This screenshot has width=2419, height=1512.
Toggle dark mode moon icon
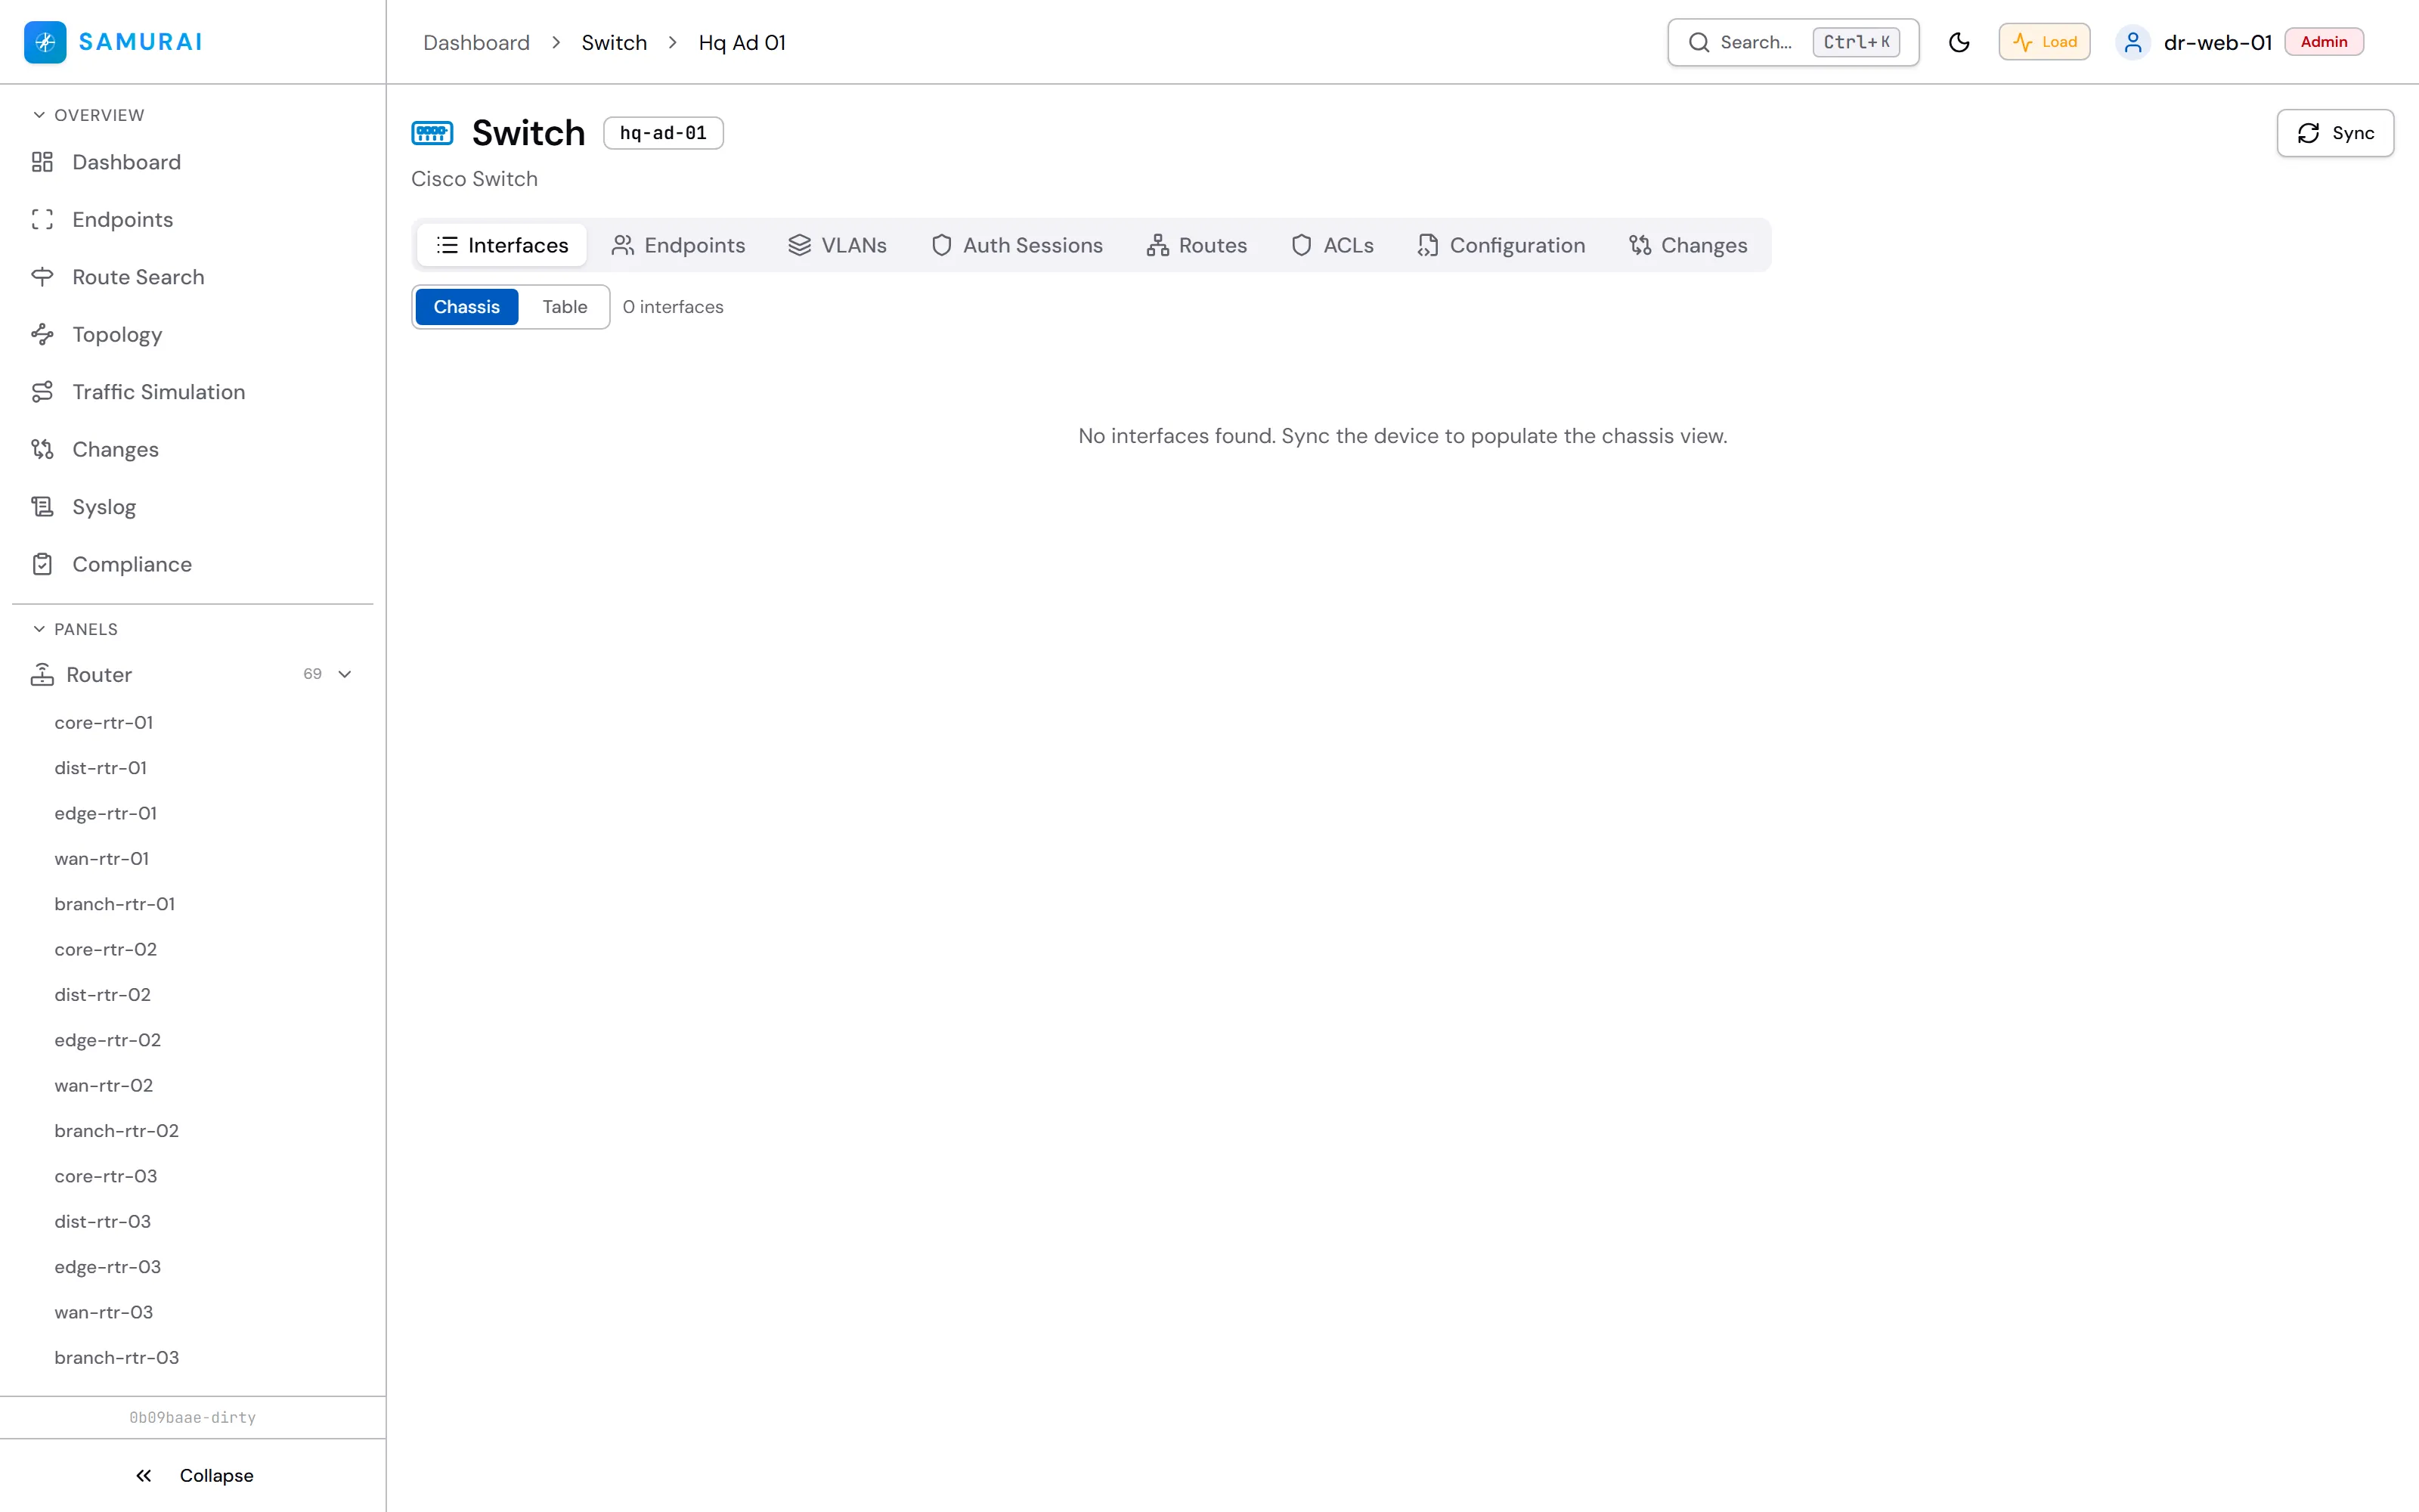[1959, 42]
